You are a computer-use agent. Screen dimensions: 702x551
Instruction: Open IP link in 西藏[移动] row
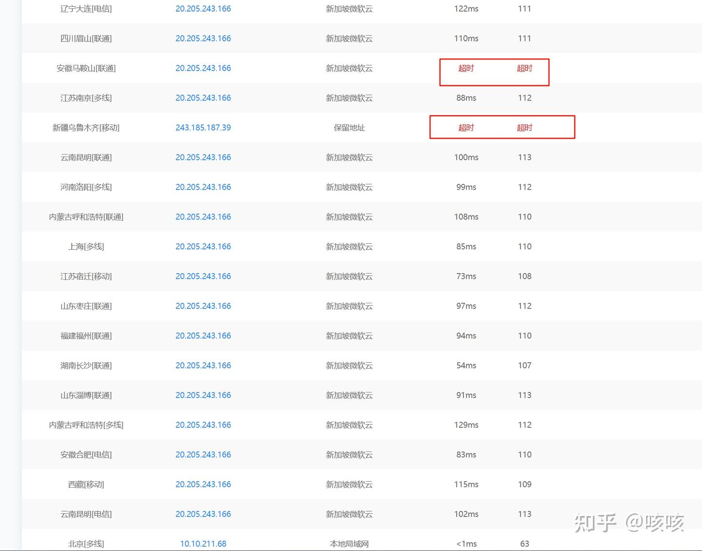203,485
